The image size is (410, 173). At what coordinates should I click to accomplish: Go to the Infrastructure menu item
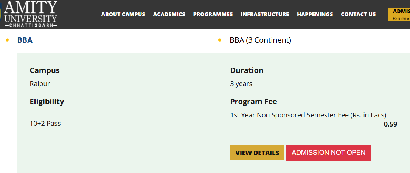[x=265, y=14]
